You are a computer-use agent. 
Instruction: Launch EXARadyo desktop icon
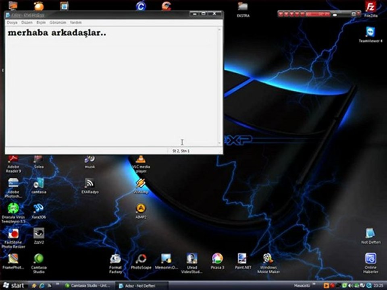90,186
